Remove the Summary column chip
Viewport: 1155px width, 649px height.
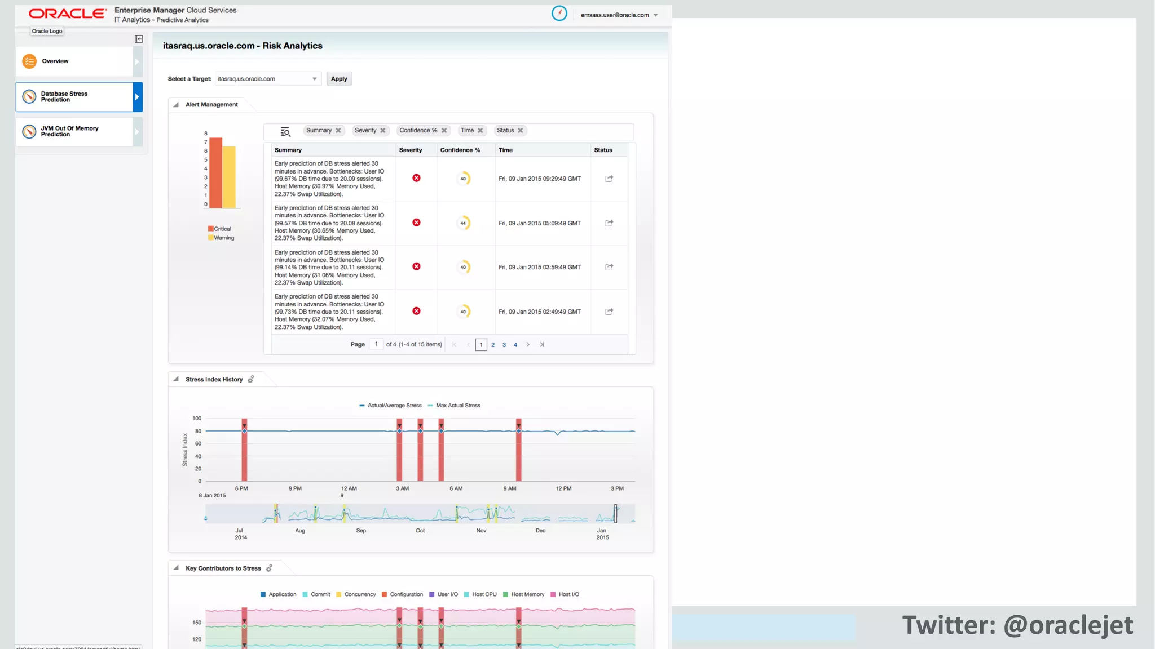[338, 131]
